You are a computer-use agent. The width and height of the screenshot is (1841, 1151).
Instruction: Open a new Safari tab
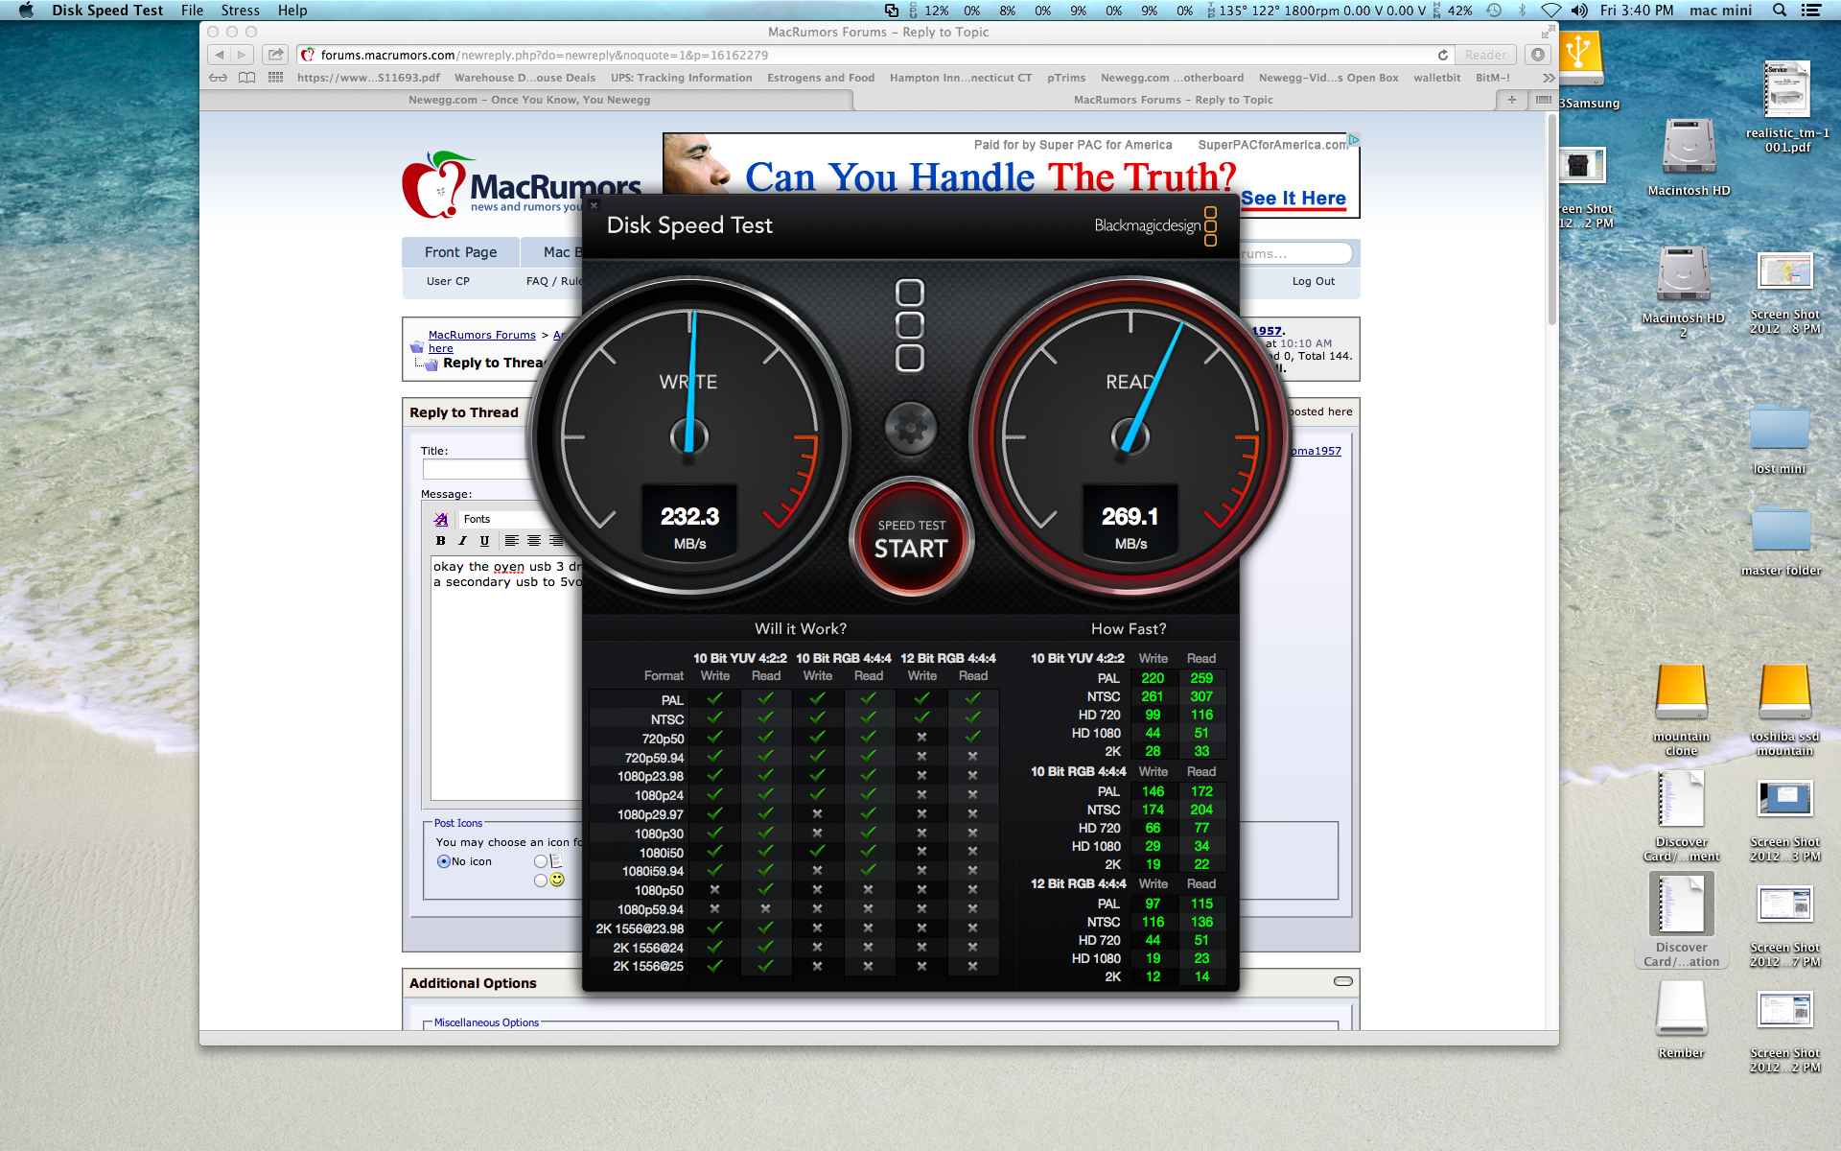1512,100
